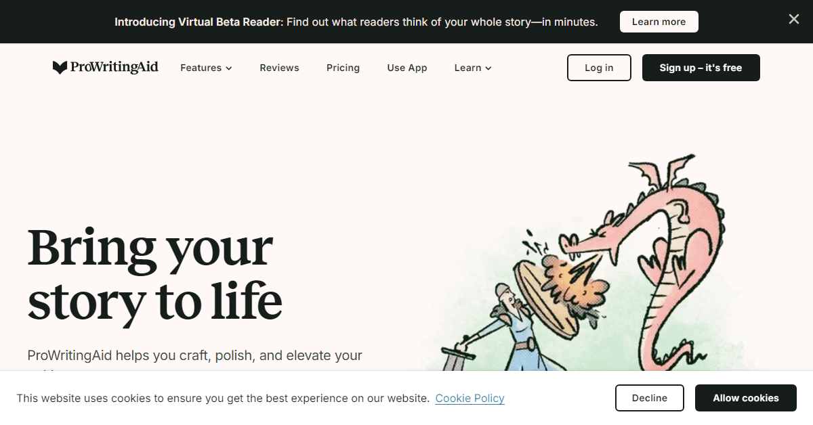The image size is (813, 425).
Task: Expand the Features dropdown chevron
Action: click(229, 68)
